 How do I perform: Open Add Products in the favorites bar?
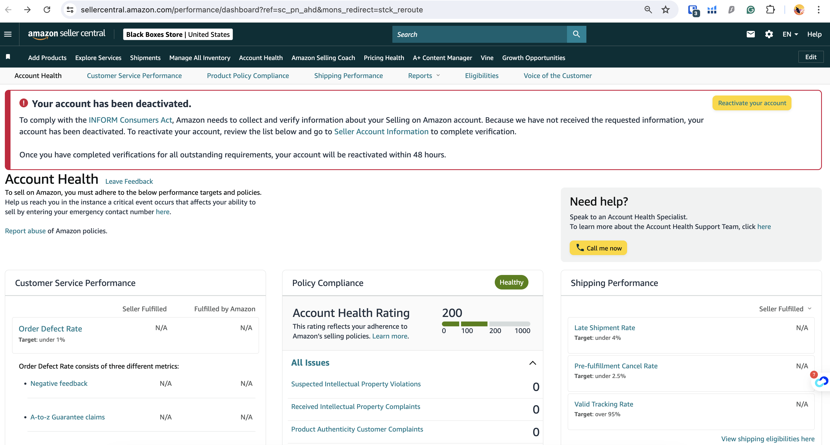coord(47,58)
